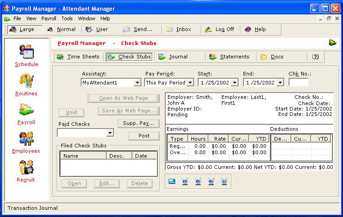Click the numbered icon 4 below check stub
The image size is (343, 217).
(x=224, y=182)
